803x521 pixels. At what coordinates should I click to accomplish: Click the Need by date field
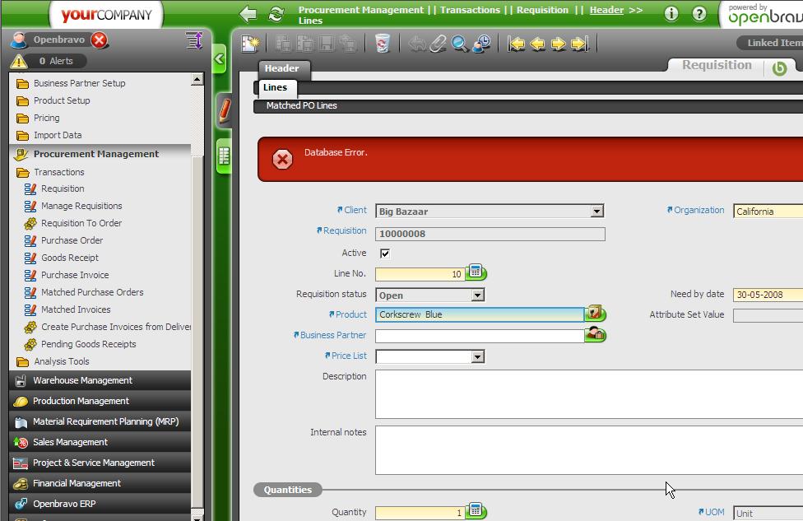click(768, 295)
